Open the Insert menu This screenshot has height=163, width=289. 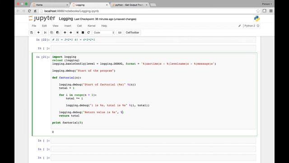coord(68,26)
